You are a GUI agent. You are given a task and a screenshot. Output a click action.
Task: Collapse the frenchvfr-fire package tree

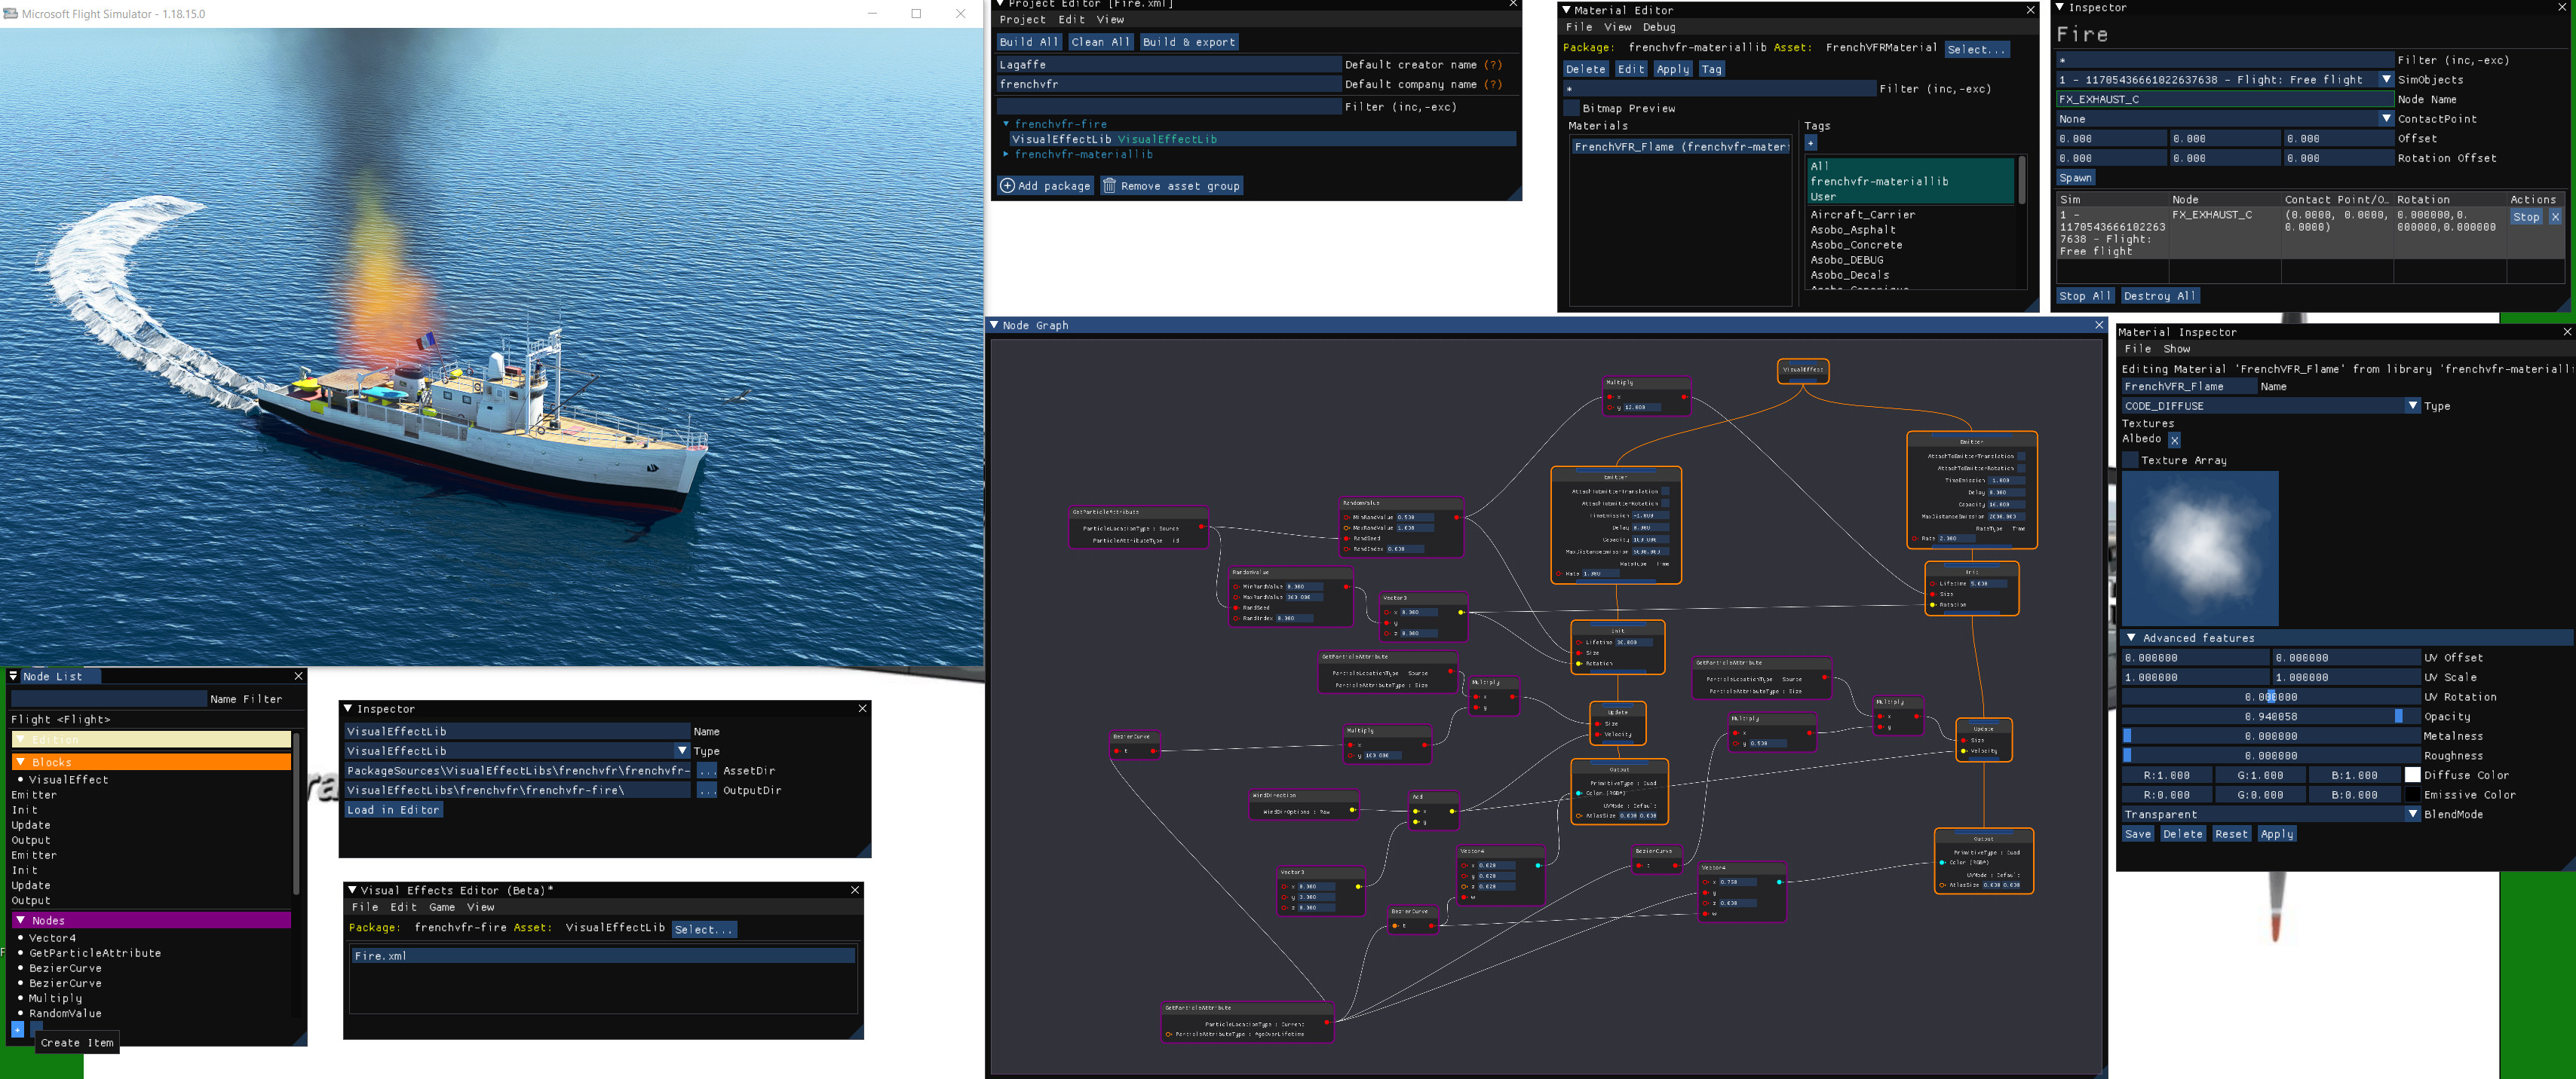point(1006,124)
